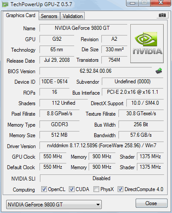This screenshot has height=213, width=172.
Task: Click the Close button
Action: point(151,203)
